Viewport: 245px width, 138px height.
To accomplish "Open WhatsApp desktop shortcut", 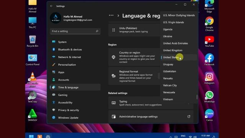I will click(x=209, y=97).
